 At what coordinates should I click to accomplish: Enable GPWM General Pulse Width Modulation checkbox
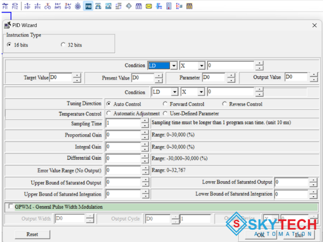coord(11,207)
